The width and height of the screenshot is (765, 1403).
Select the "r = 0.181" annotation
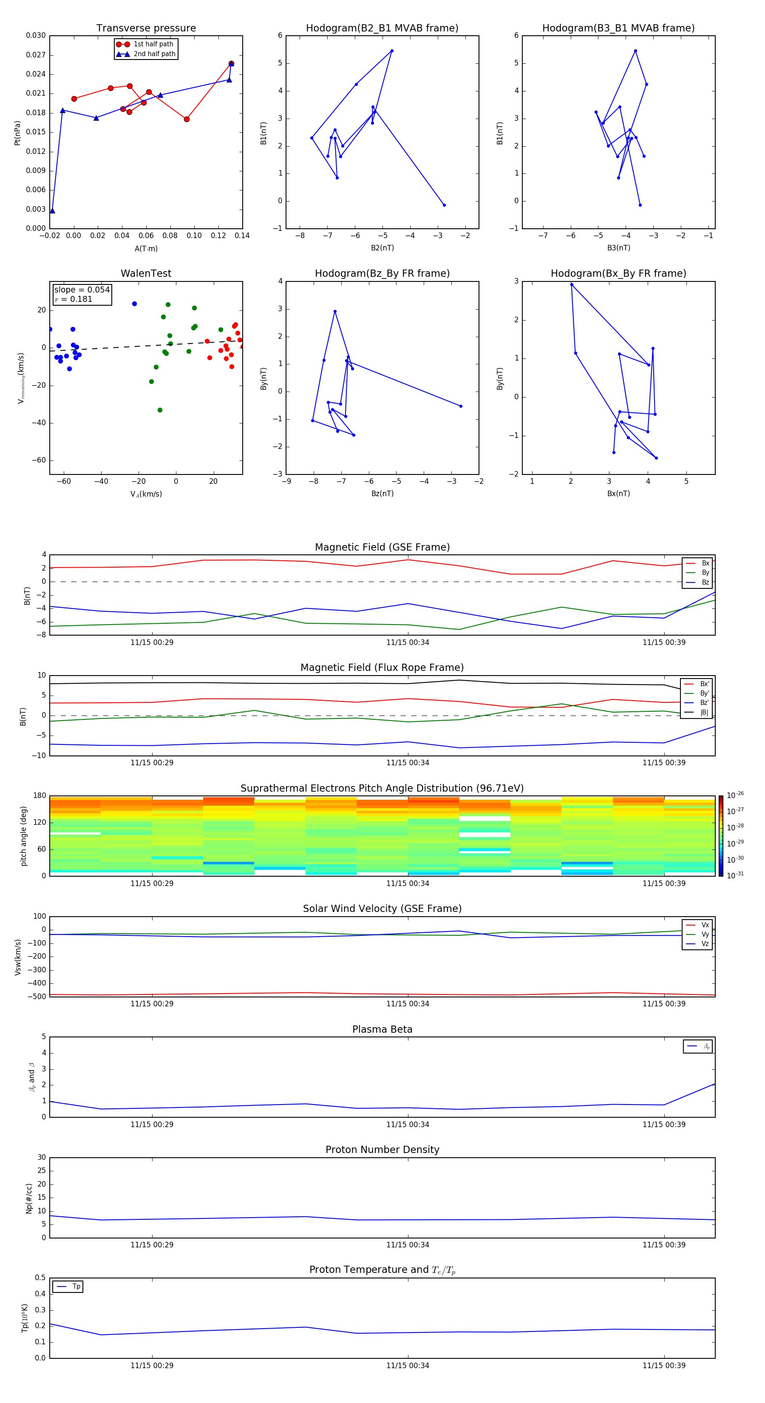tap(74, 299)
